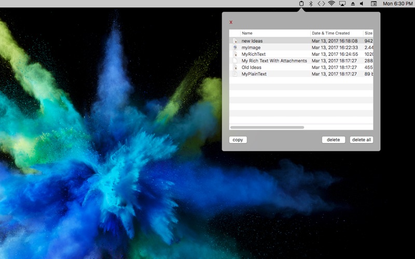Click the file icon of new Ideas
This screenshot has width=415, height=259.
tap(235, 41)
